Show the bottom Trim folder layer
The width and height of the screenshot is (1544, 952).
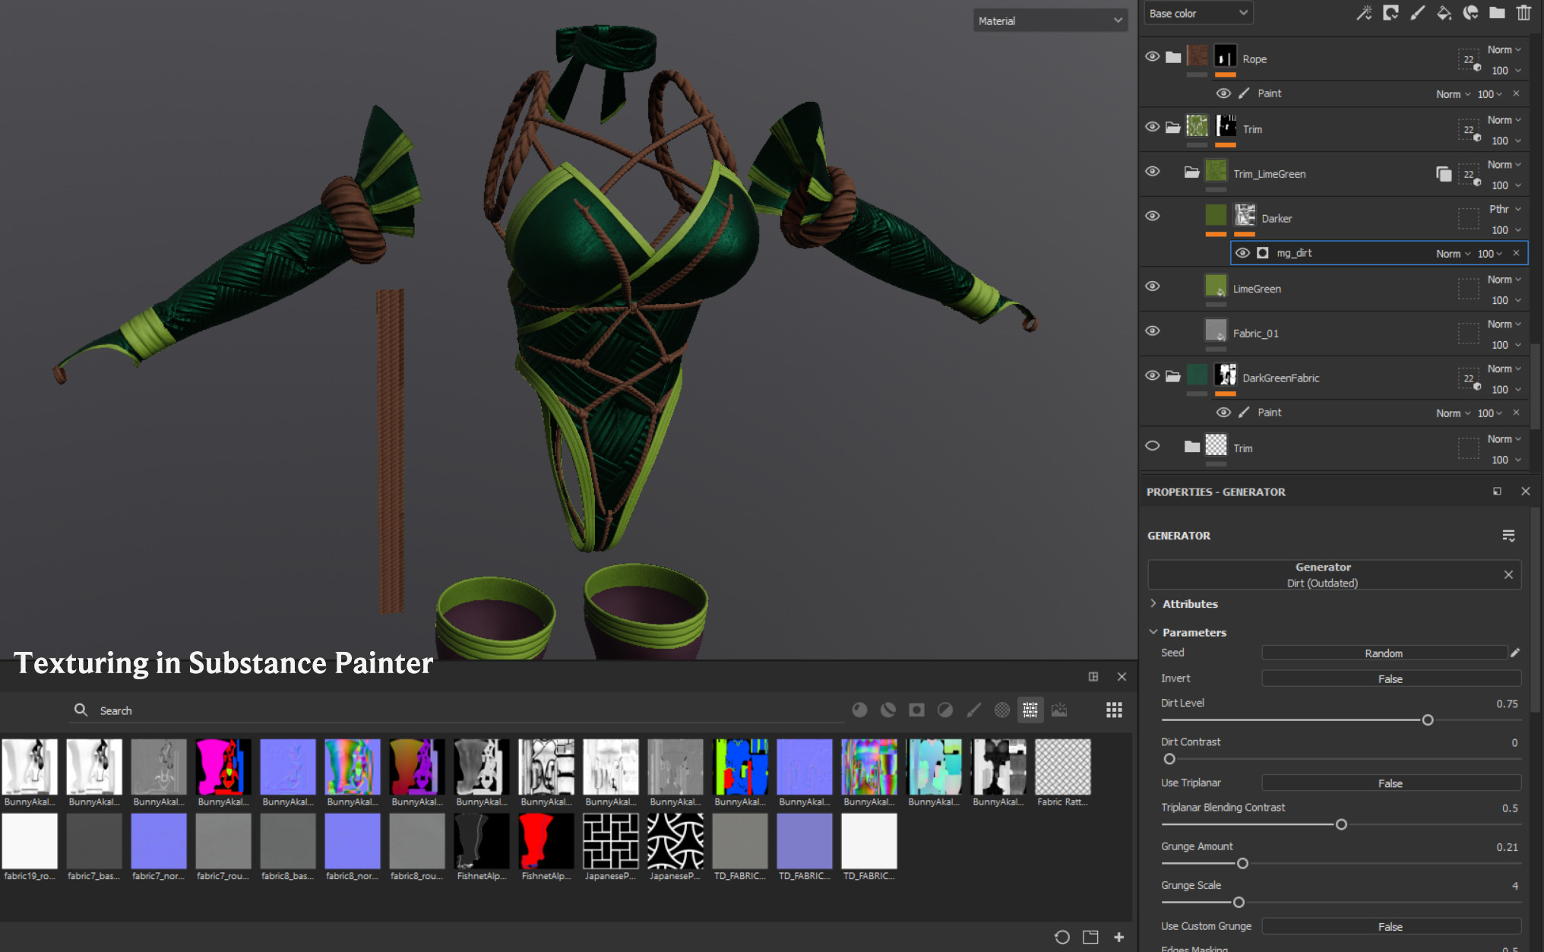coord(1153,445)
